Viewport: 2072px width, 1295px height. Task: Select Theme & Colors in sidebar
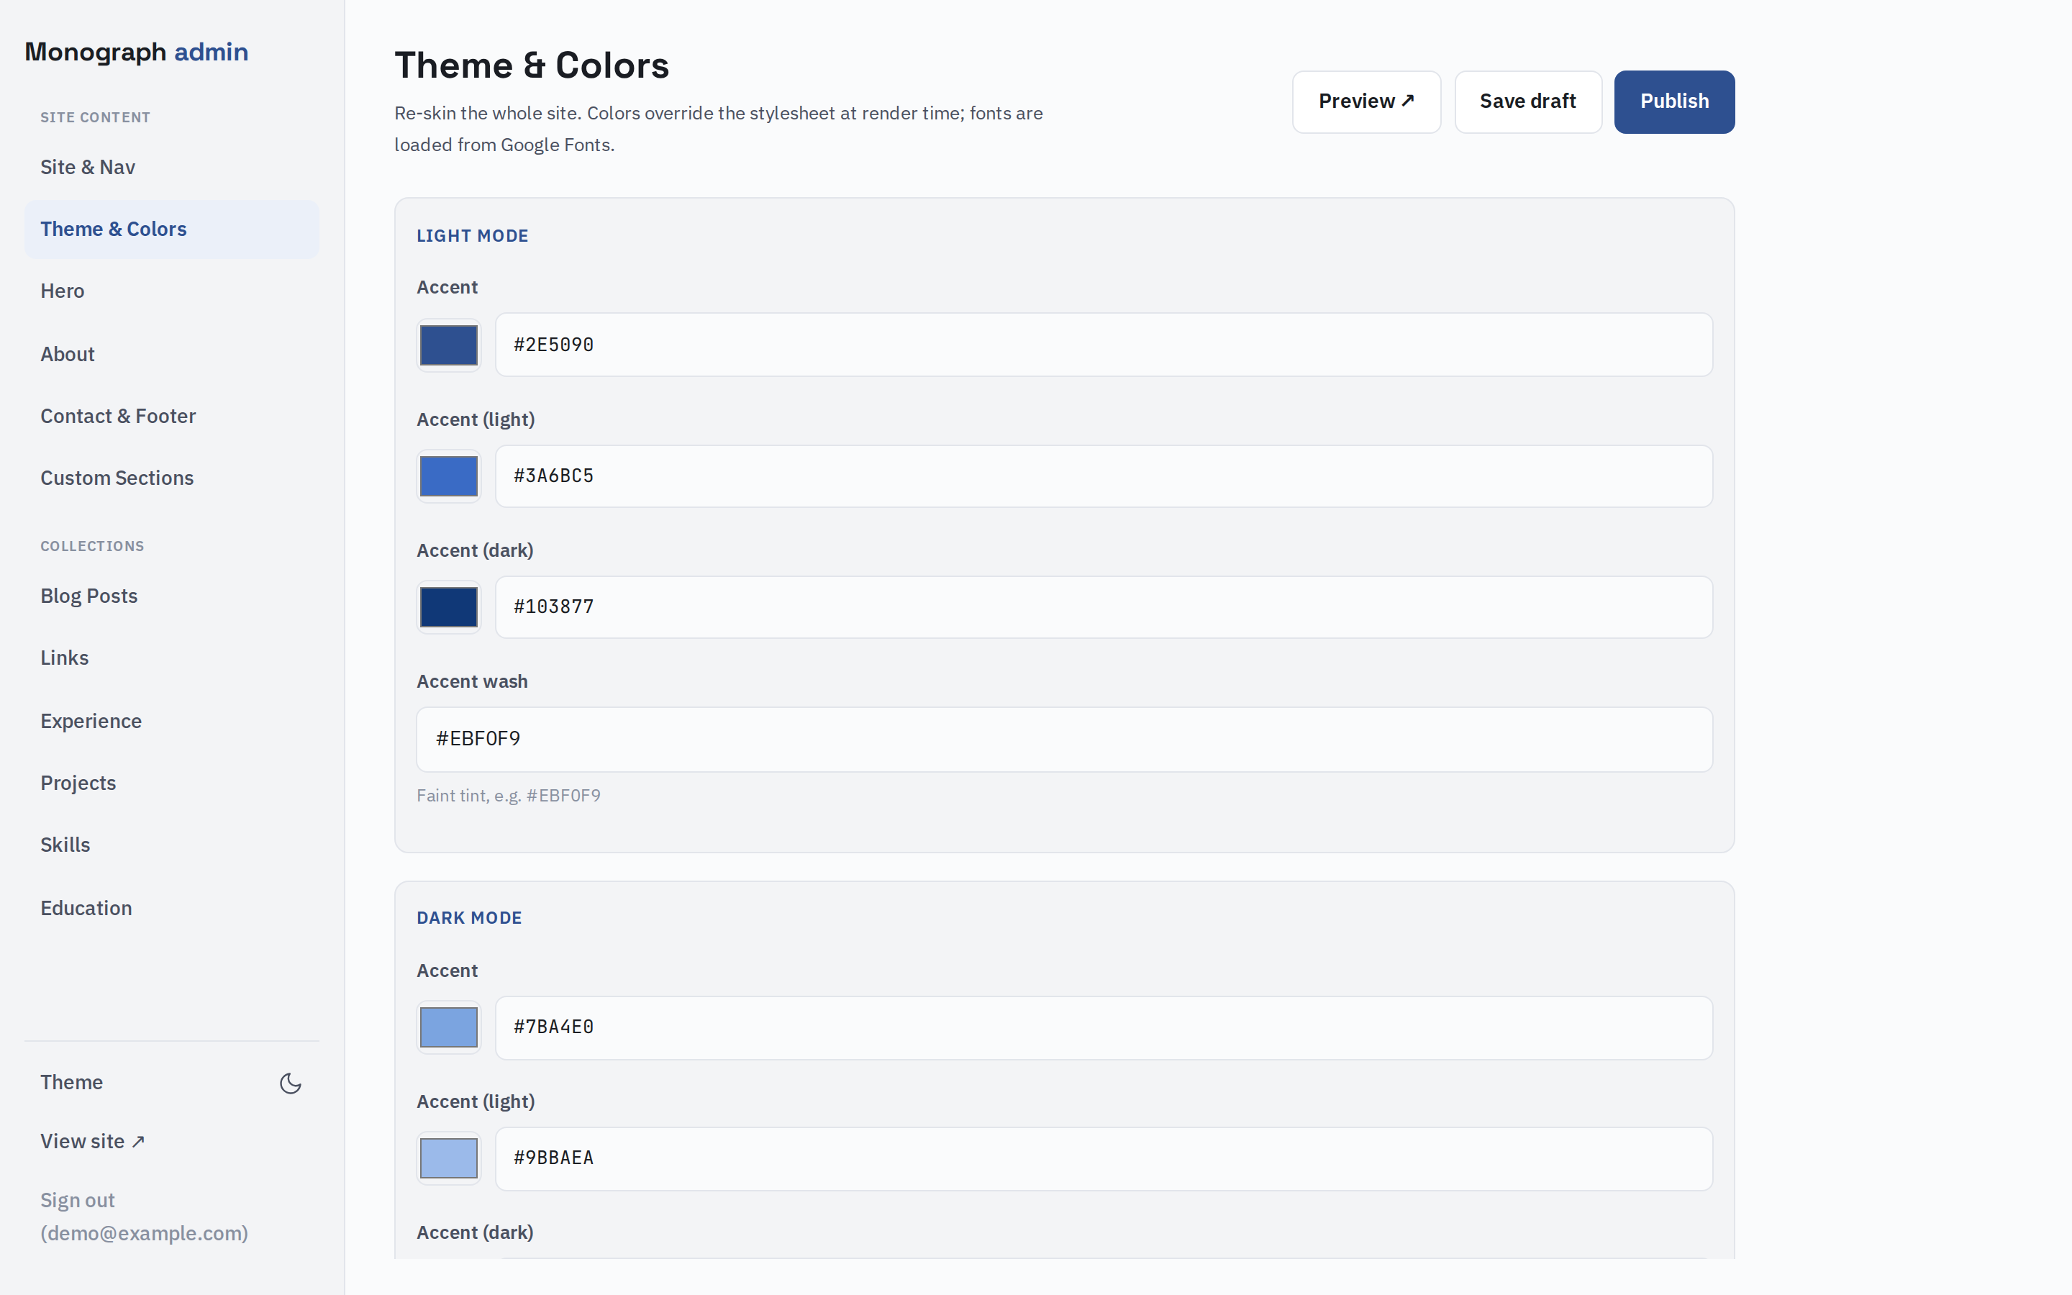pos(171,229)
